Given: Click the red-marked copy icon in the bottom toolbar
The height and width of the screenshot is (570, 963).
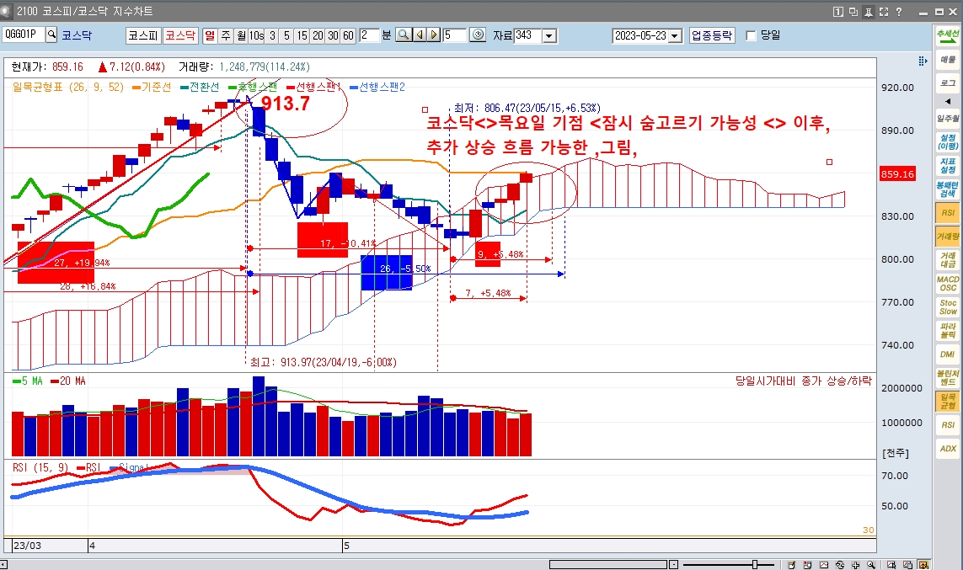Looking at the screenshot, I should click(808, 564).
